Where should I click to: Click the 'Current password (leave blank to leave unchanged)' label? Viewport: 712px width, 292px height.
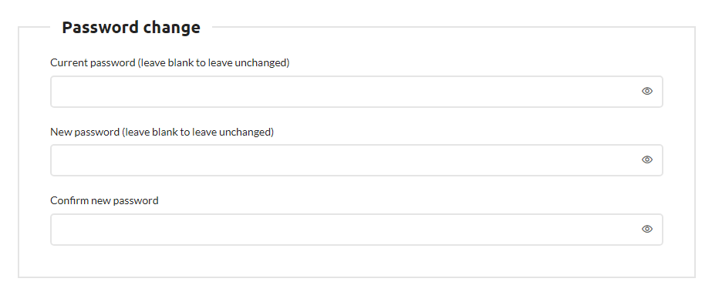(x=170, y=62)
